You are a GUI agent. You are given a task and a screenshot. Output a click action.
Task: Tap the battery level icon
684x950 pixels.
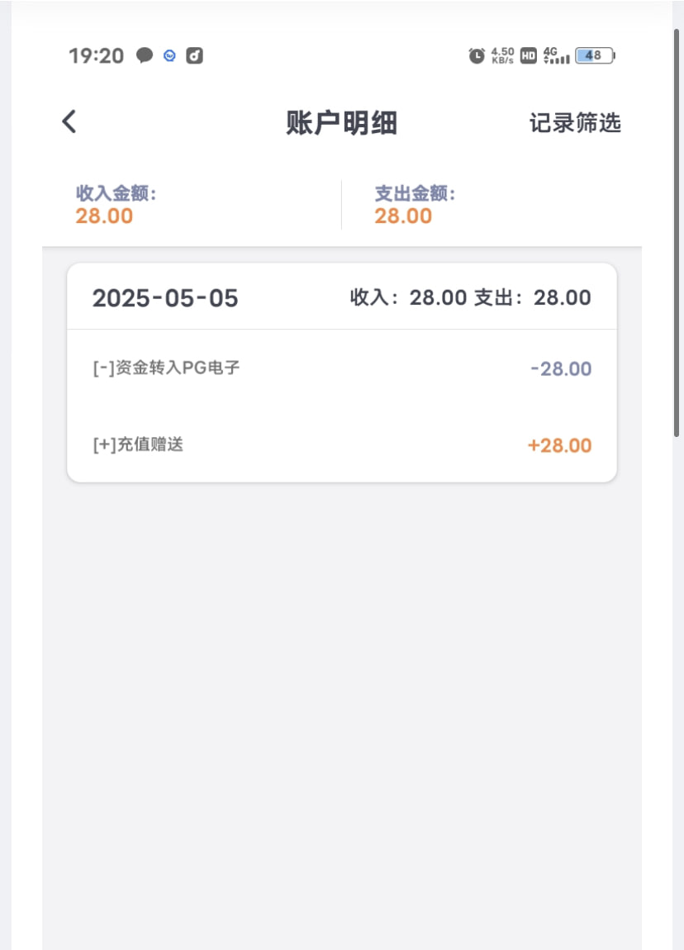595,55
